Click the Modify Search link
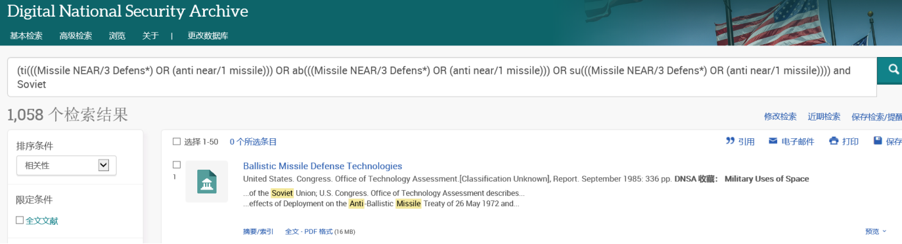902x244 pixels. 780,117
